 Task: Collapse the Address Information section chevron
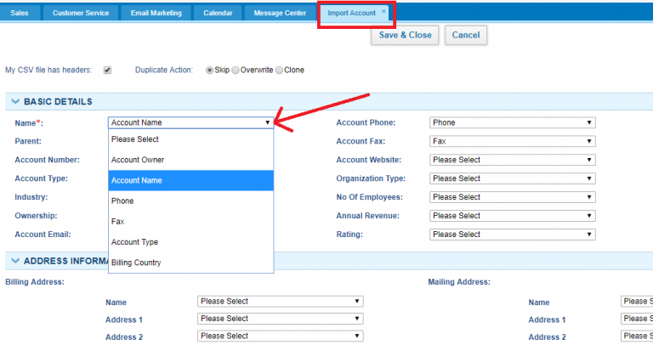15,261
